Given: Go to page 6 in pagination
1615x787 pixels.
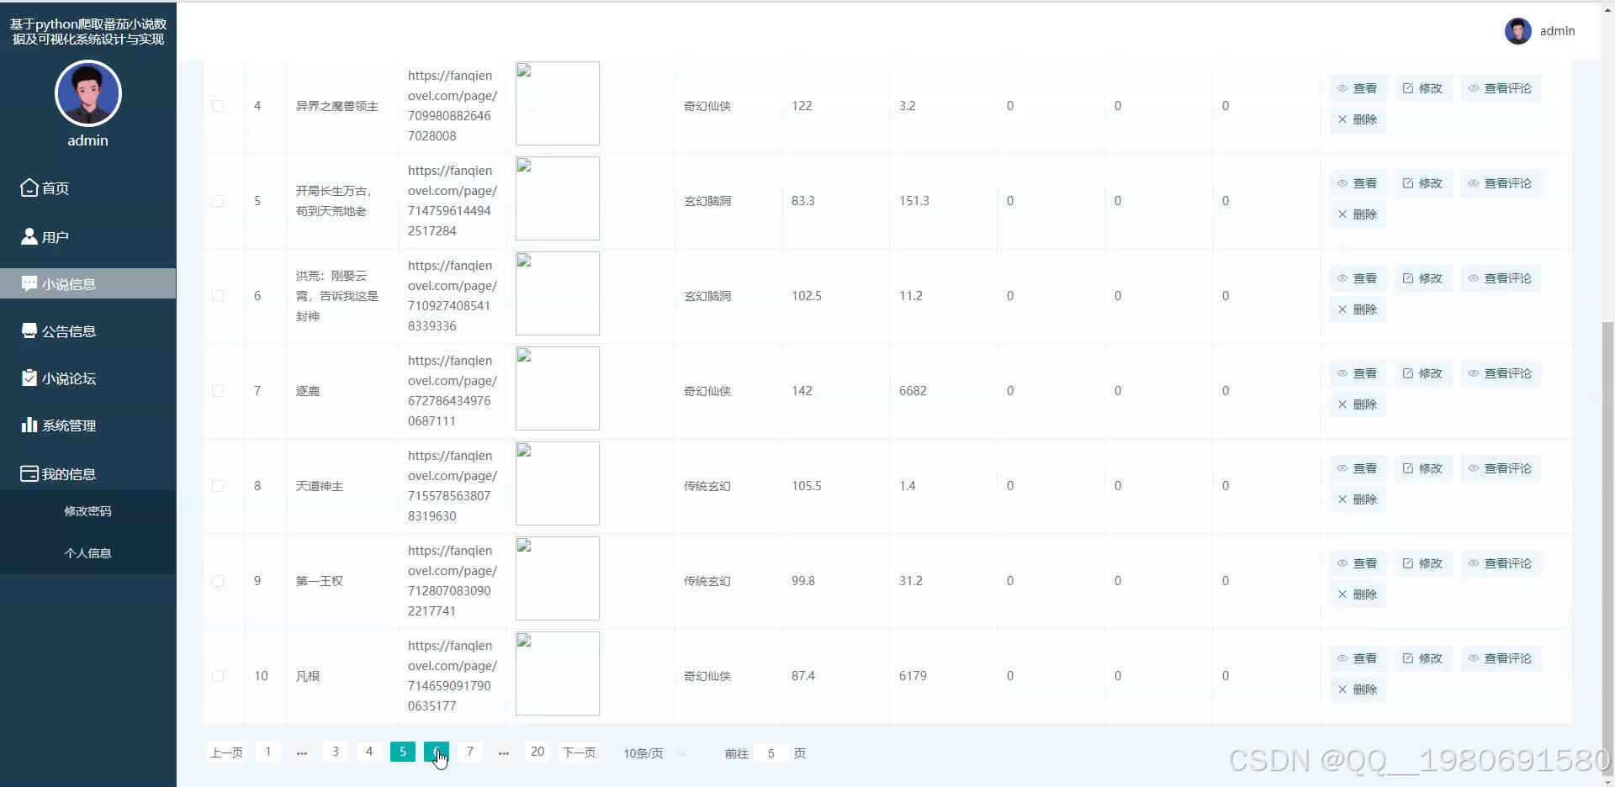Looking at the screenshot, I should tap(437, 752).
